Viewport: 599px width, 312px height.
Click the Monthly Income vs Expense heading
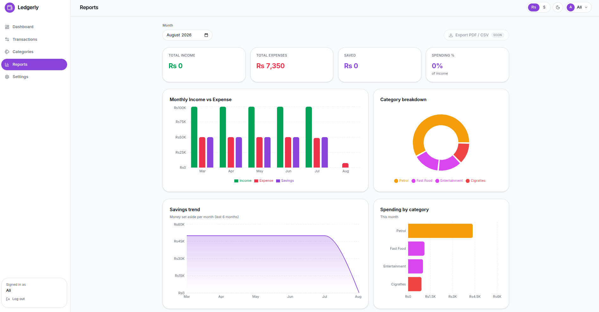point(201,100)
